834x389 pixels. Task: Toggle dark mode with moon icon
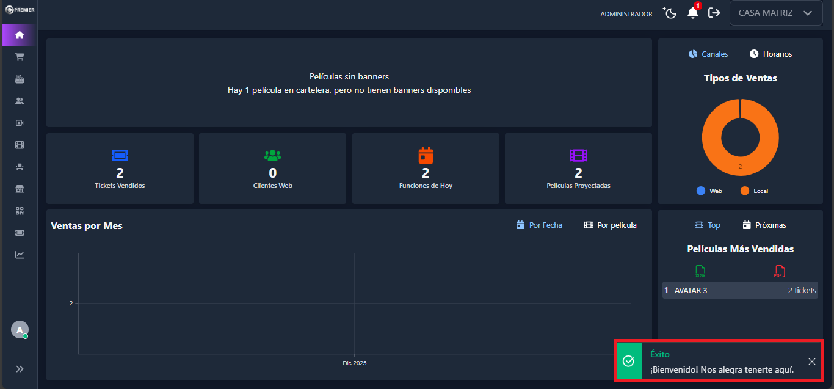670,13
